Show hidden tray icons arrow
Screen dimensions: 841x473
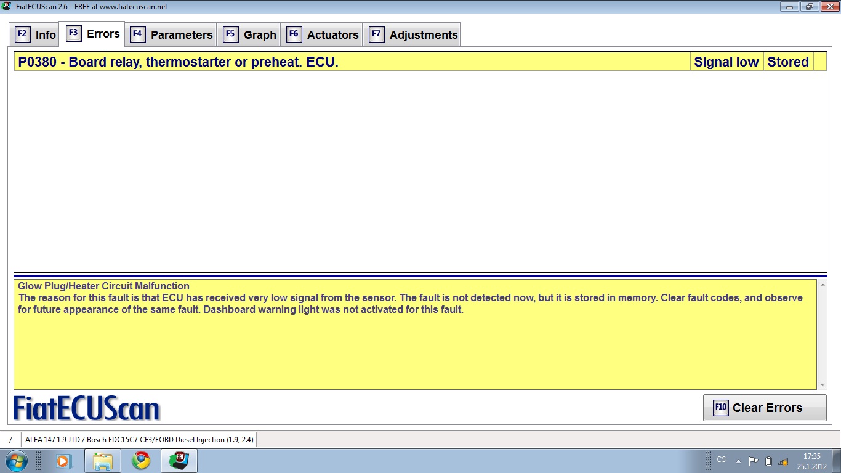point(738,461)
